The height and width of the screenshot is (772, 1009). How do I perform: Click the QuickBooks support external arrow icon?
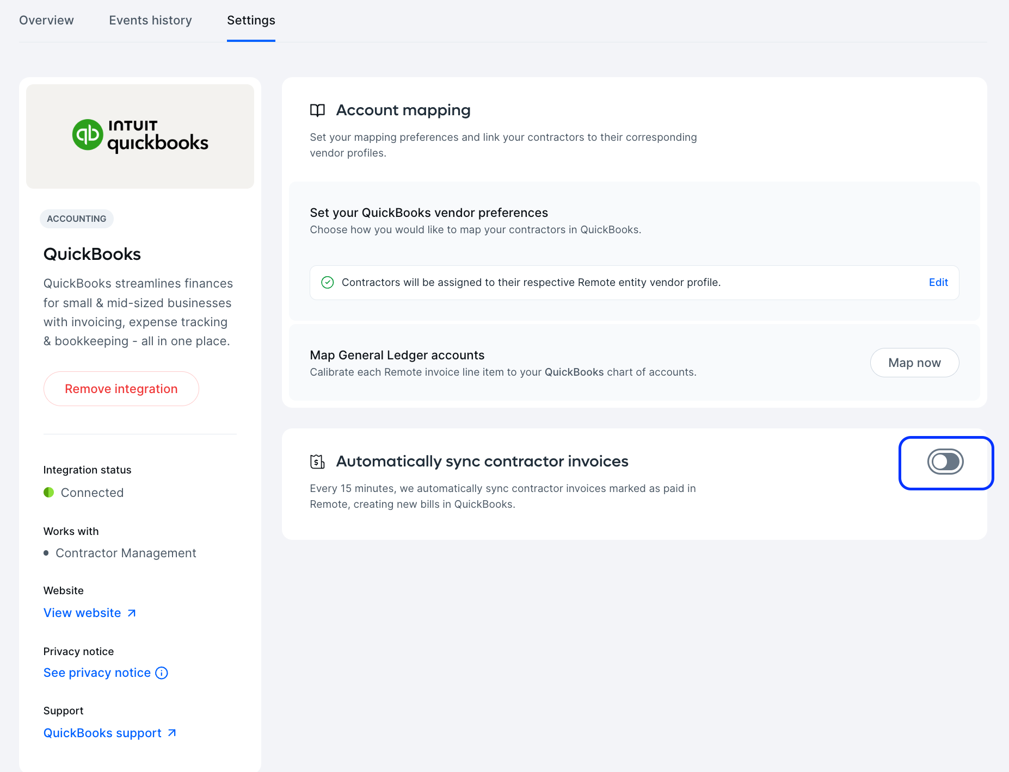coord(172,733)
